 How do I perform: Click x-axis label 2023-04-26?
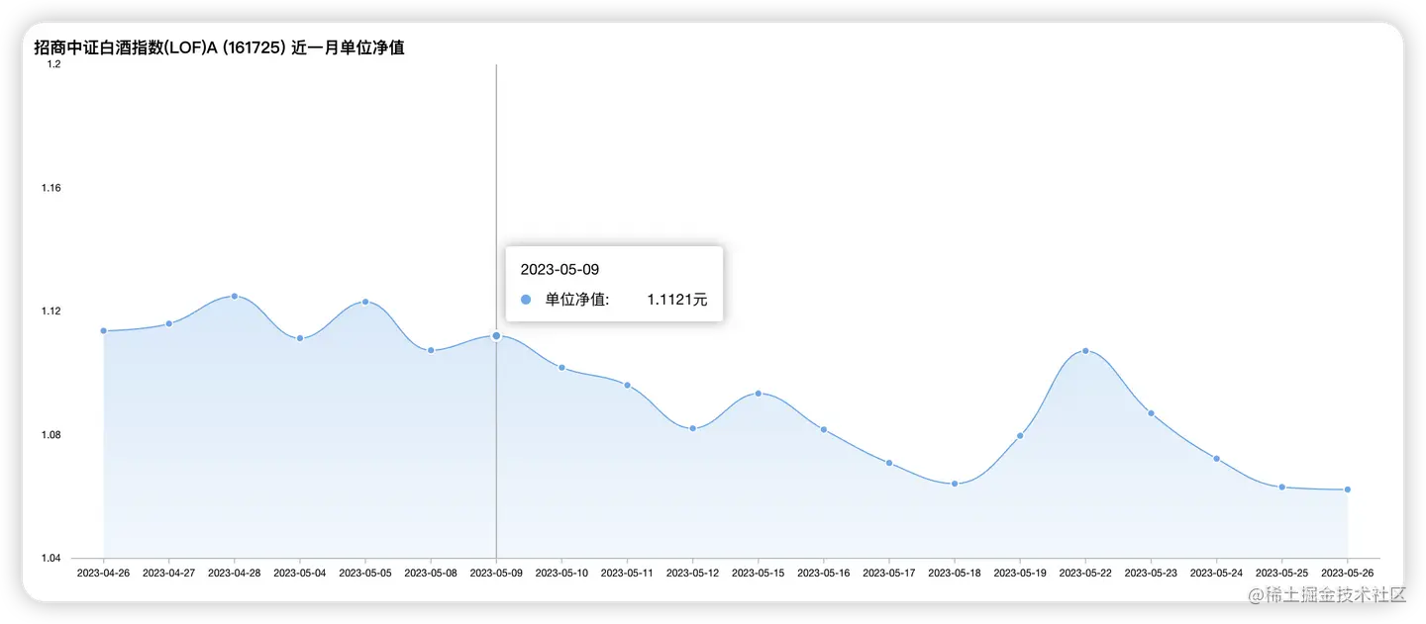104,573
